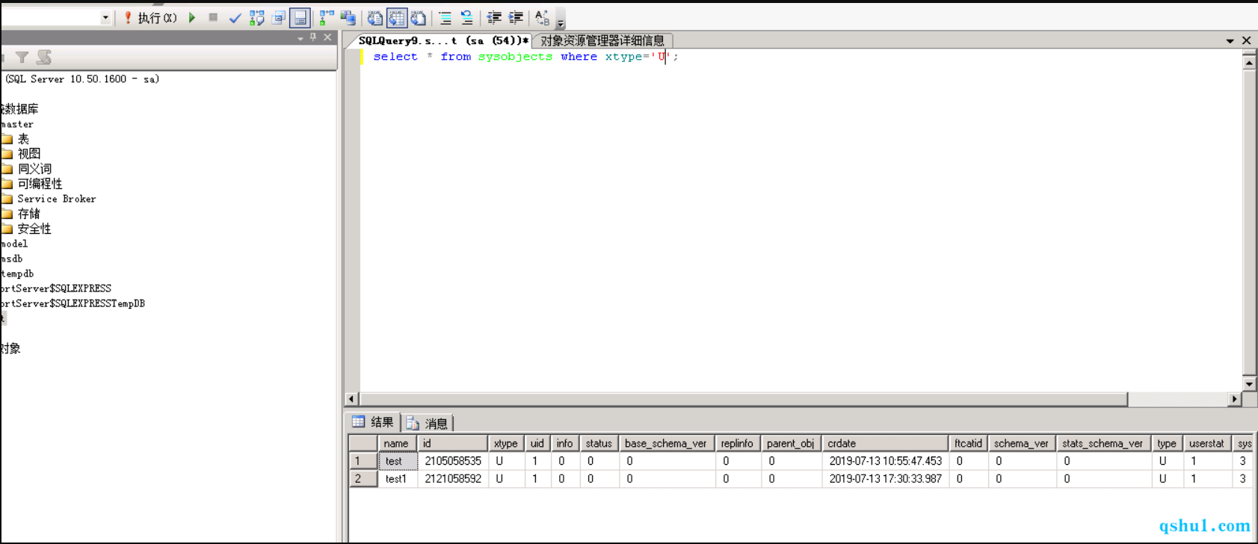The height and width of the screenshot is (544, 1258).
Task: Toggle Include Actual Execution Plan
Action: [x=327, y=17]
